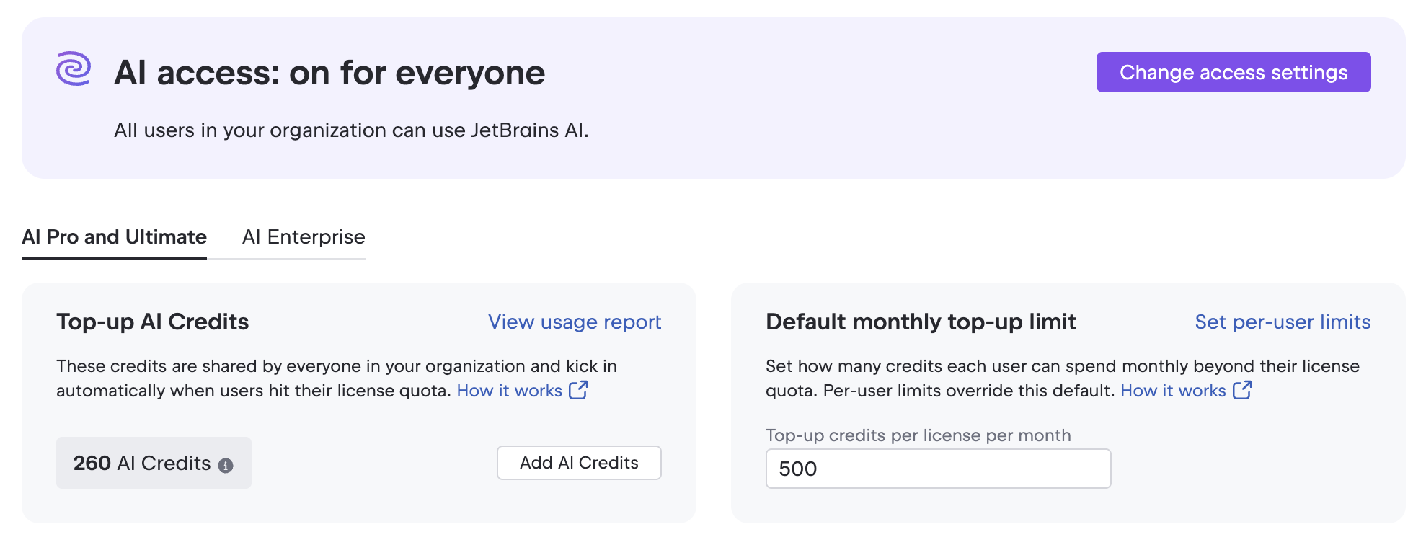
Task: Switch to the AI Enterprise tab
Action: (304, 237)
